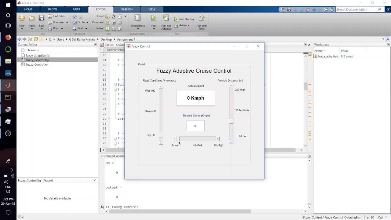Click the Advance button
This screenshot has height=220, width=391.
tap(182, 25)
